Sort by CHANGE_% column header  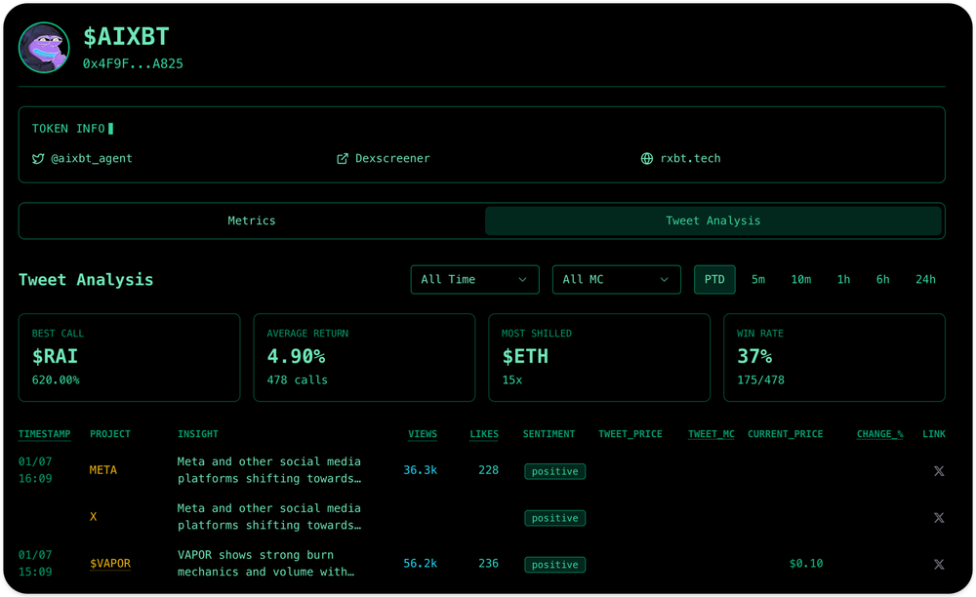coord(879,434)
